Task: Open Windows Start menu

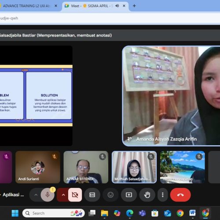Action: (15, 213)
